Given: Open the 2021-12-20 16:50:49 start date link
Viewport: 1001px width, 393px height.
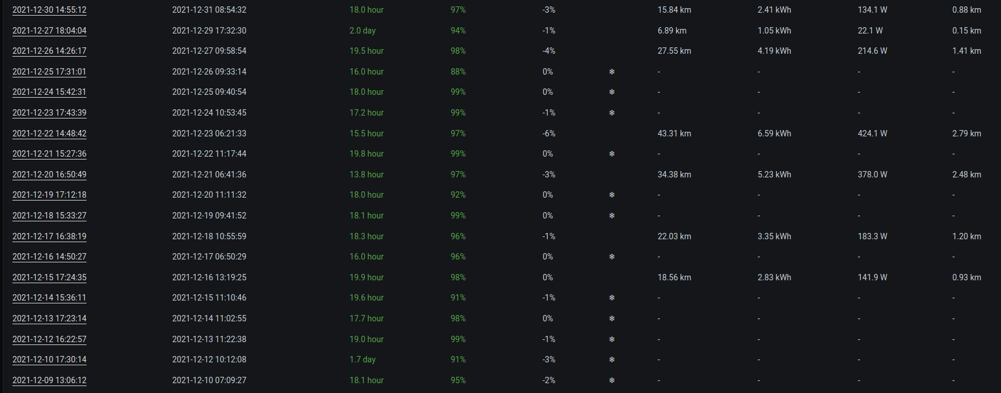Looking at the screenshot, I should point(49,175).
